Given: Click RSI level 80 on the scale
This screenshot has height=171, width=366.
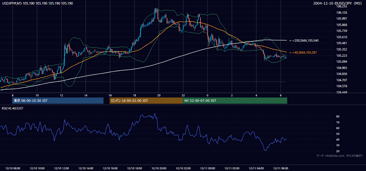Looking at the screenshot, I should click(x=338, y=117).
